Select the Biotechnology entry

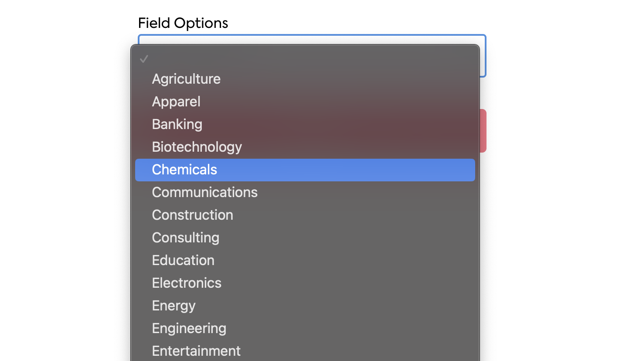click(x=197, y=147)
